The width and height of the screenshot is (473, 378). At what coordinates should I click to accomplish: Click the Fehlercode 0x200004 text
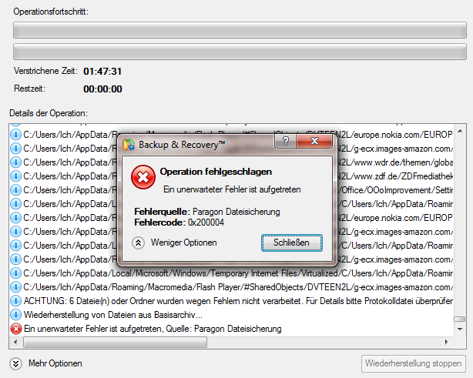179,222
